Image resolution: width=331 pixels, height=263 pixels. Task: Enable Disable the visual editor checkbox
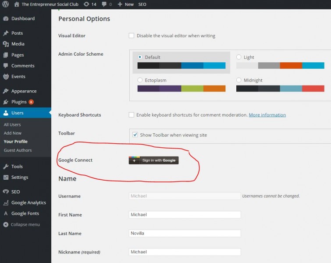(132, 36)
